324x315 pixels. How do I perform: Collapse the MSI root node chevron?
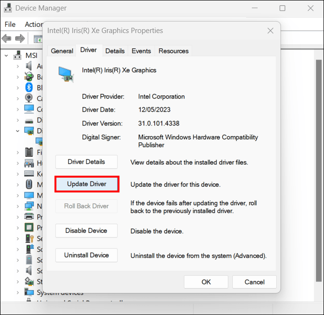click(6, 56)
